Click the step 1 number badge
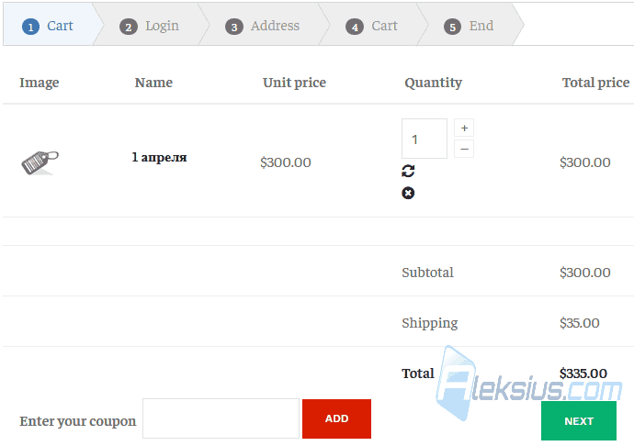 (30, 27)
